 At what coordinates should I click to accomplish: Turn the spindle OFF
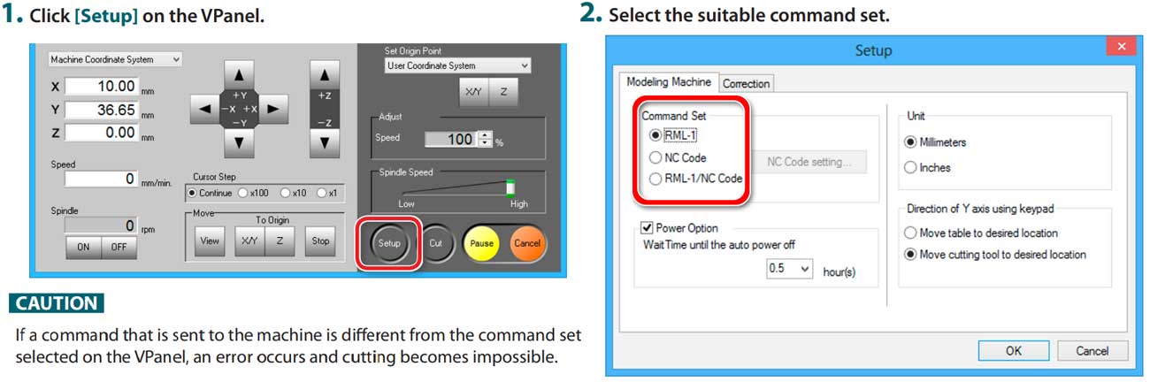(x=119, y=248)
